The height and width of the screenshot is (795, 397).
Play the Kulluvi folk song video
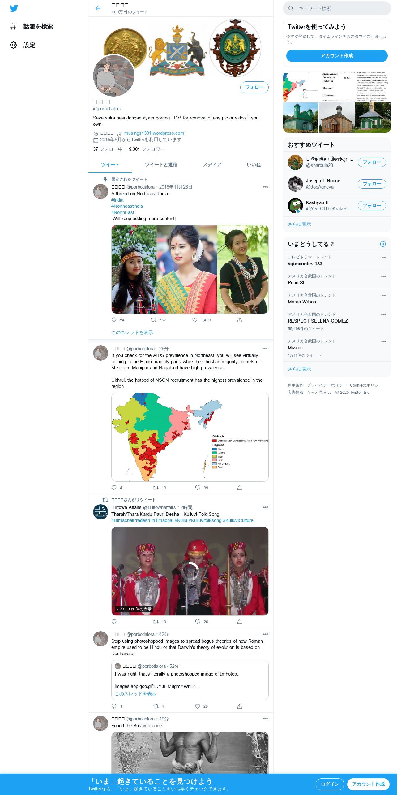point(190,571)
